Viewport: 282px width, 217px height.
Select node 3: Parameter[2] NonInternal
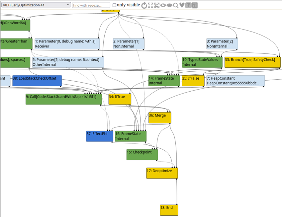tap(222, 44)
